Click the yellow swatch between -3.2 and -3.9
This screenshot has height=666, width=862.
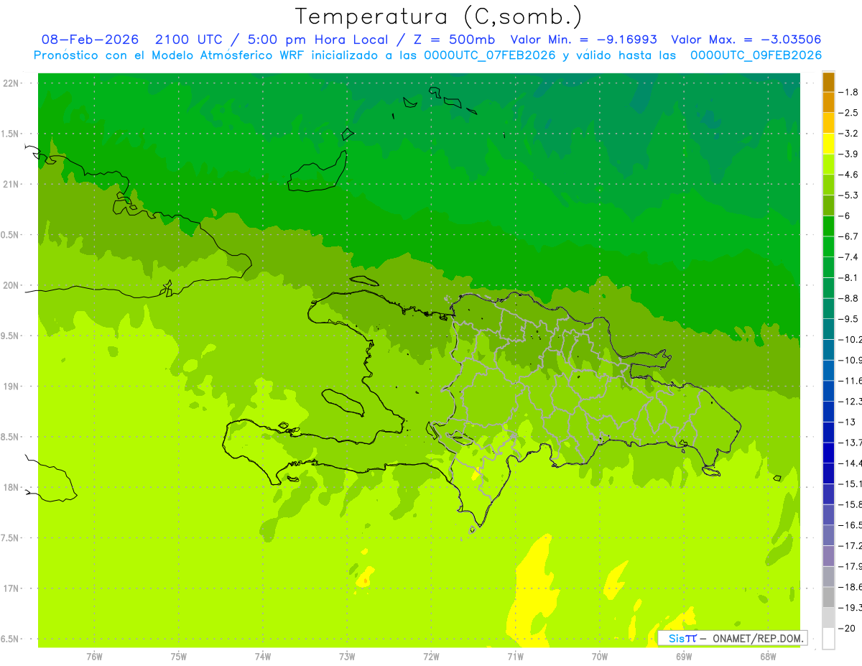828,144
